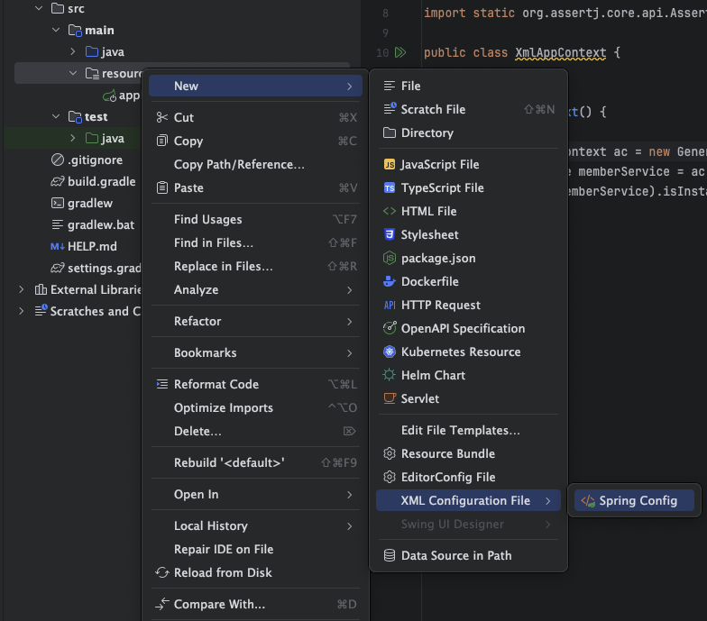Expand External Libraries node
The width and height of the screenshot is (707, 621).
click(22, 290)
